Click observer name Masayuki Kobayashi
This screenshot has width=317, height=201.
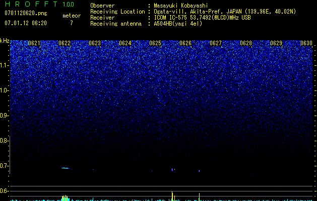[181, 6]
